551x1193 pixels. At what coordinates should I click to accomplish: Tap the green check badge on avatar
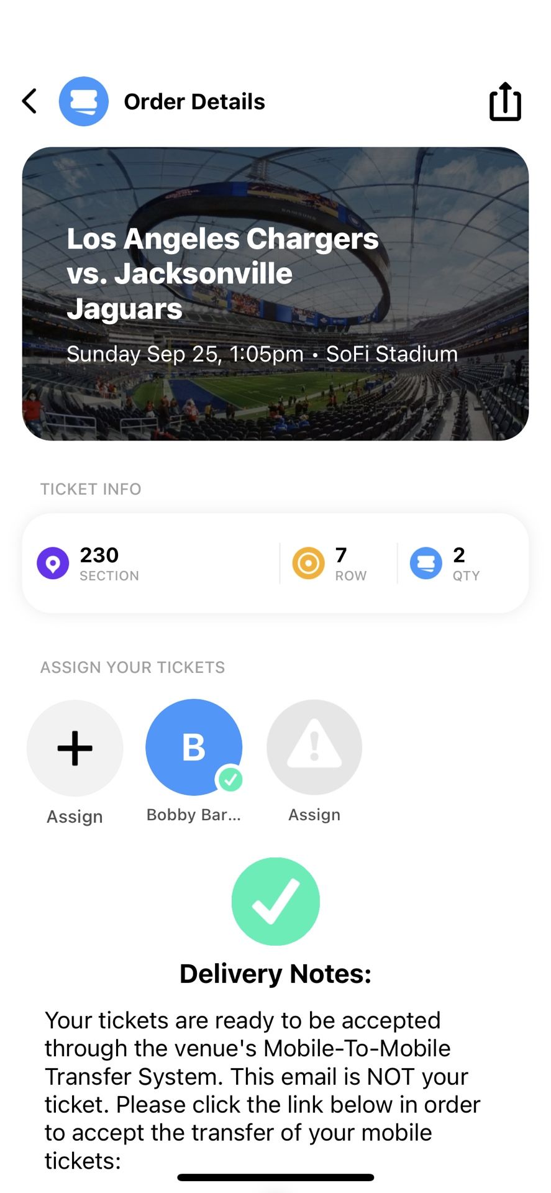(230, 779)
